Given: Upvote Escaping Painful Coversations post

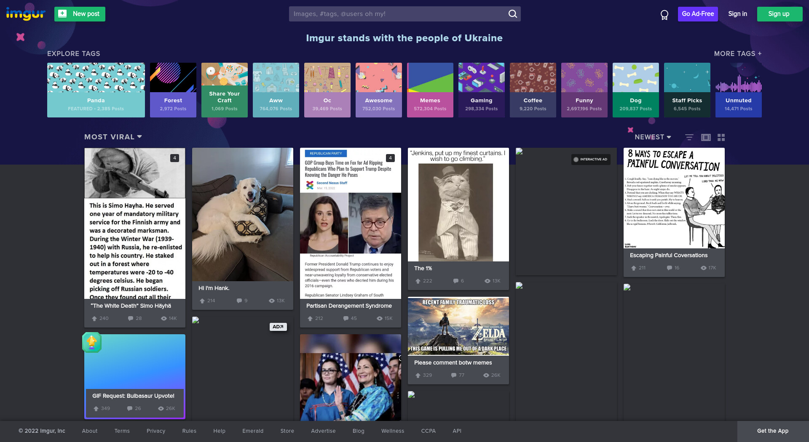Looking at the screenshot, I should [x=634, y=268].
